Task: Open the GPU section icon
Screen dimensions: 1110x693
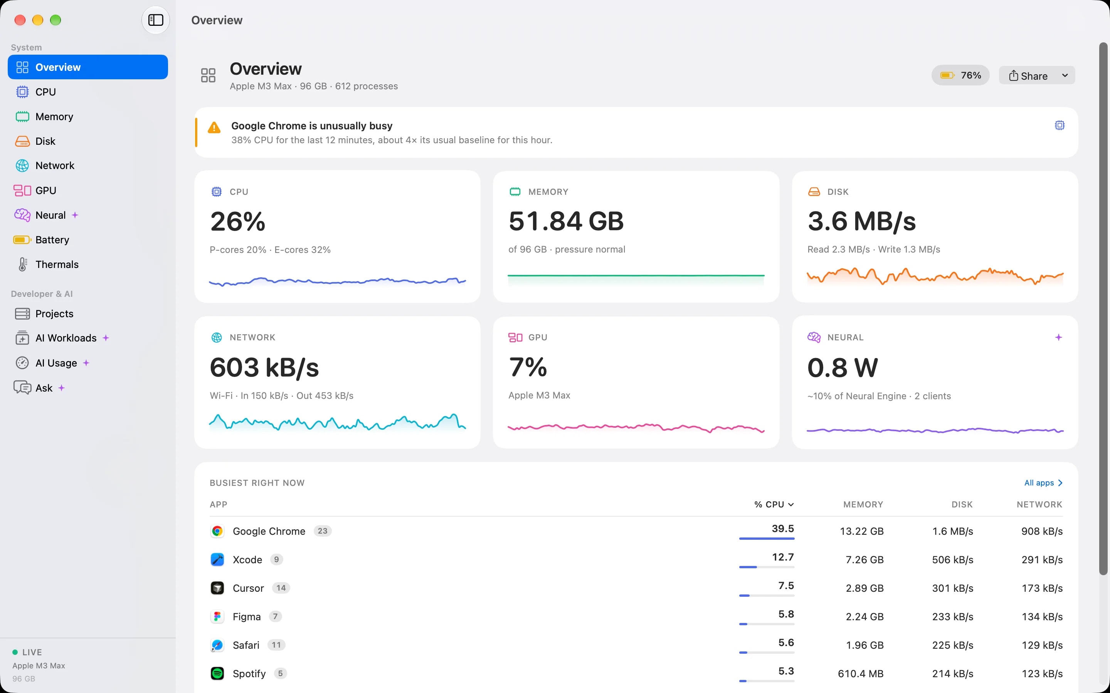Action: pos(22,190)
